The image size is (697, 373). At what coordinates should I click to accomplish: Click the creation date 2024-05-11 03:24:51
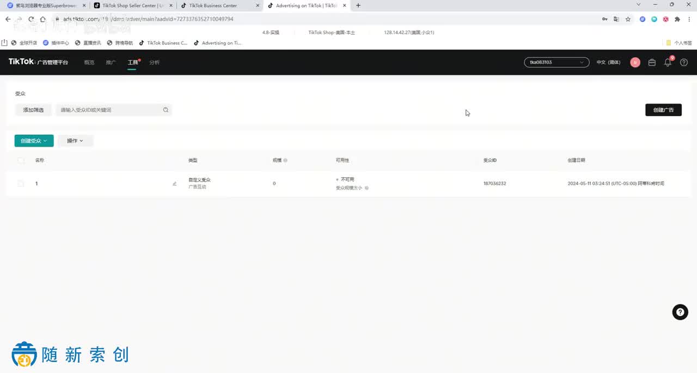coord(616,184)
